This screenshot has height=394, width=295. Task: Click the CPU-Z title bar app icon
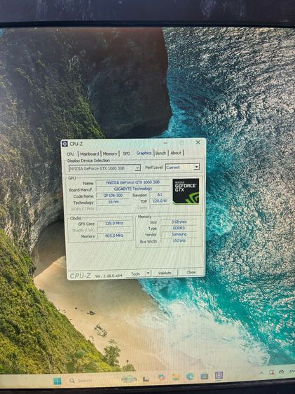tap(64, 144)
